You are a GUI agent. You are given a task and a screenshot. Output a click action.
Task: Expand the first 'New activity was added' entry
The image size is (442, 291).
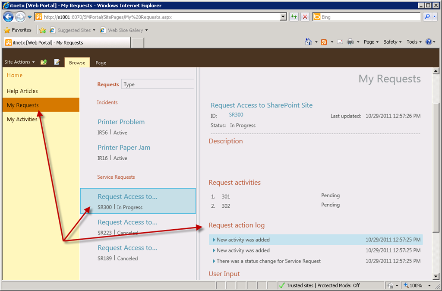coord(214,240)
